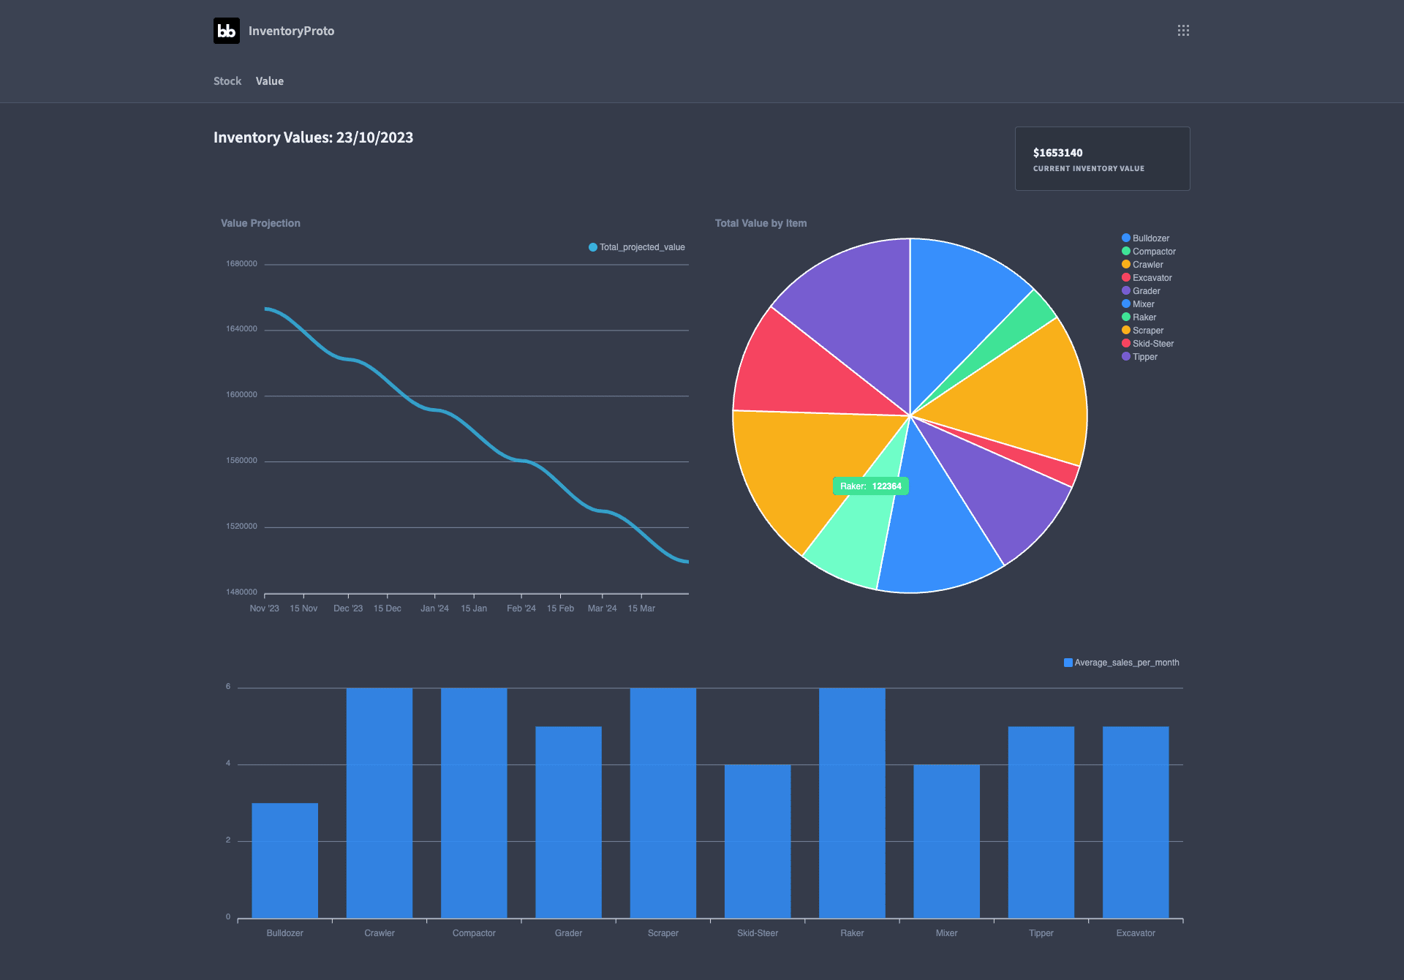Click the Bulldozer bar in sales chart
This screenshot has width=1404, height=980.
click(x=285, y=860)
